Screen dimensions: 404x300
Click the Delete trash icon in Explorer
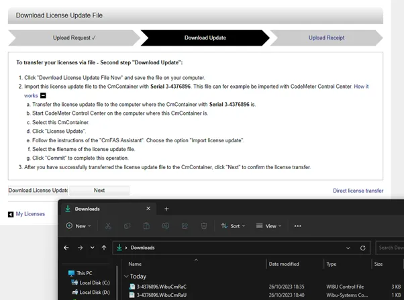click(x=204, y=226)
